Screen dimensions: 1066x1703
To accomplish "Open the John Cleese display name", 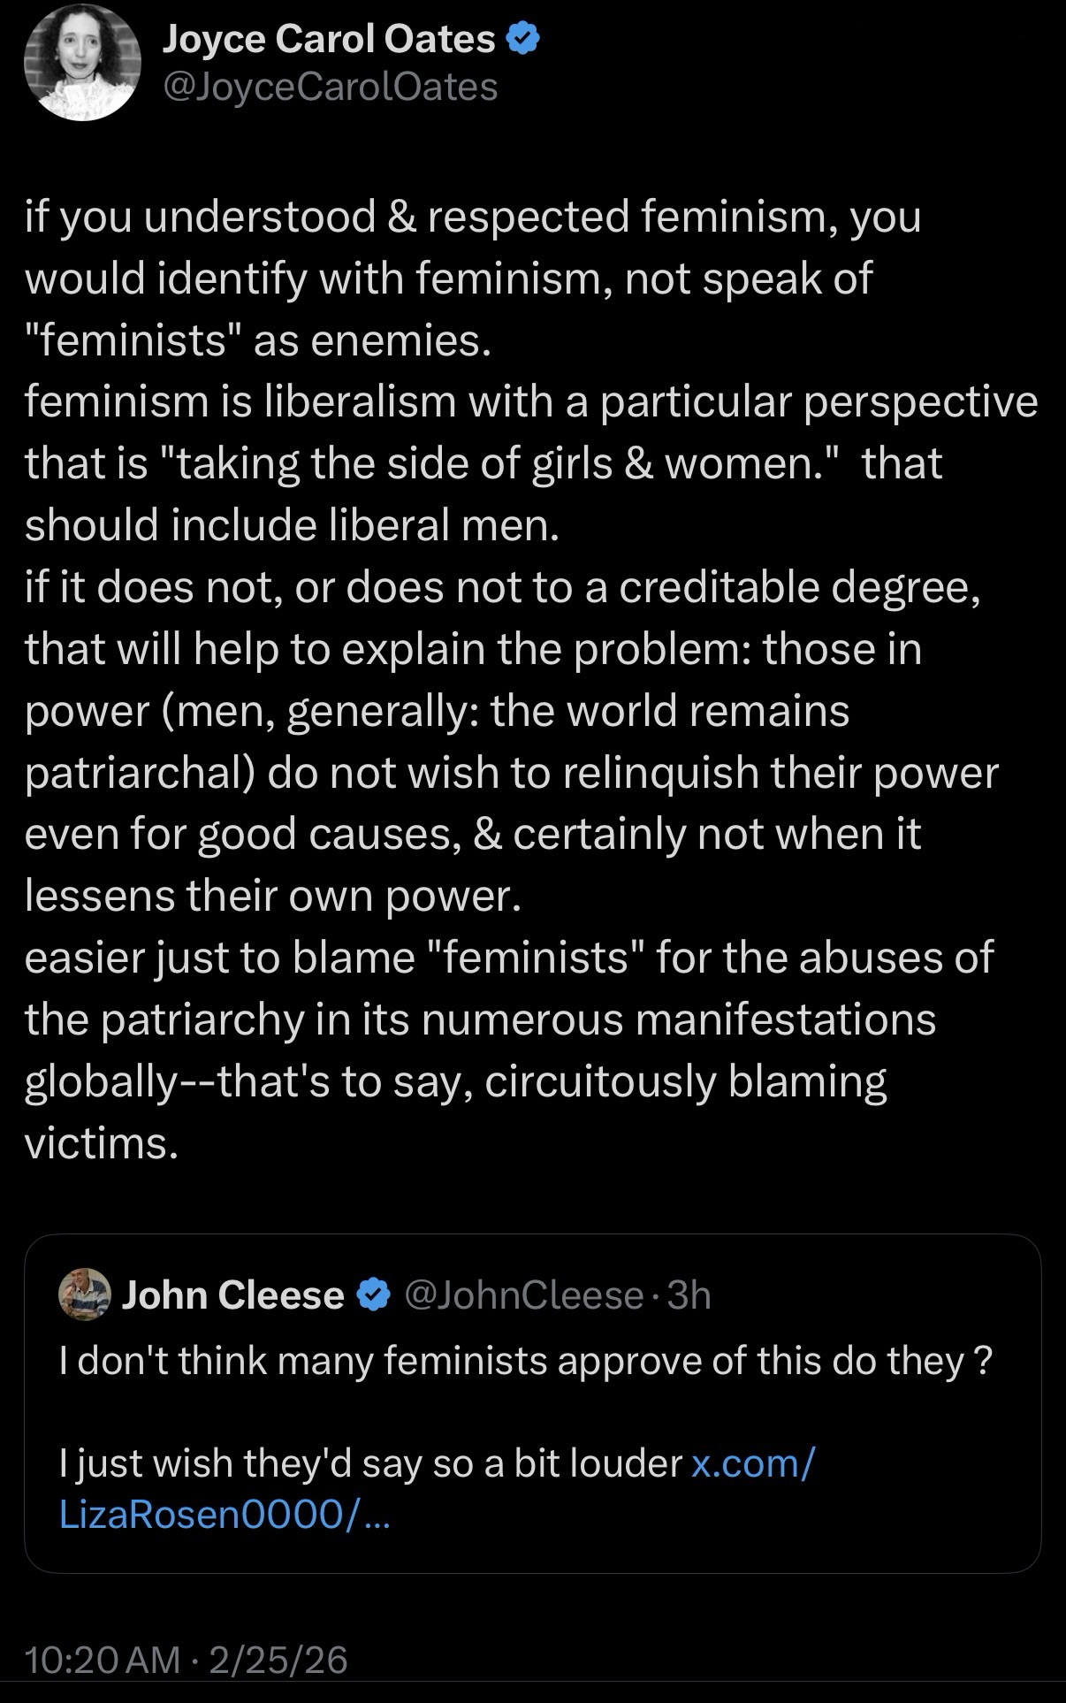I will (232, 1294).
